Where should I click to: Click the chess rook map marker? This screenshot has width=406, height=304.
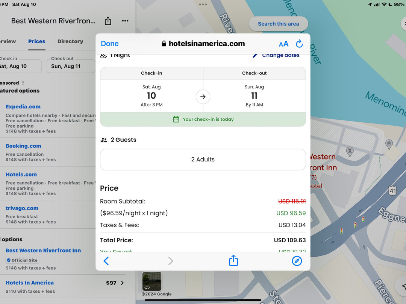pyautogui.click(x=350, y=151)
